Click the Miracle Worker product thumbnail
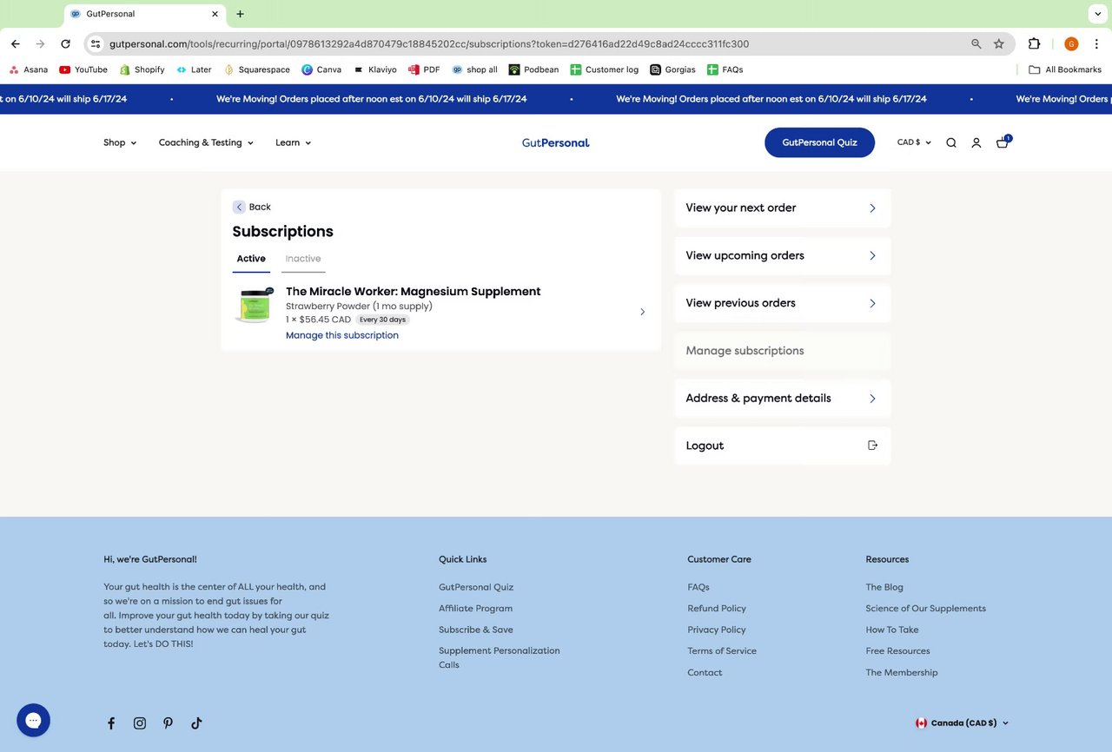Screen dimensions: 1112x752 tap(255, 306)
